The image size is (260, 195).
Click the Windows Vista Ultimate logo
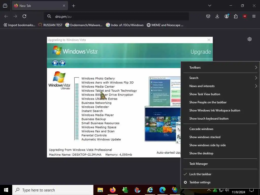click(x=59, y=80)
